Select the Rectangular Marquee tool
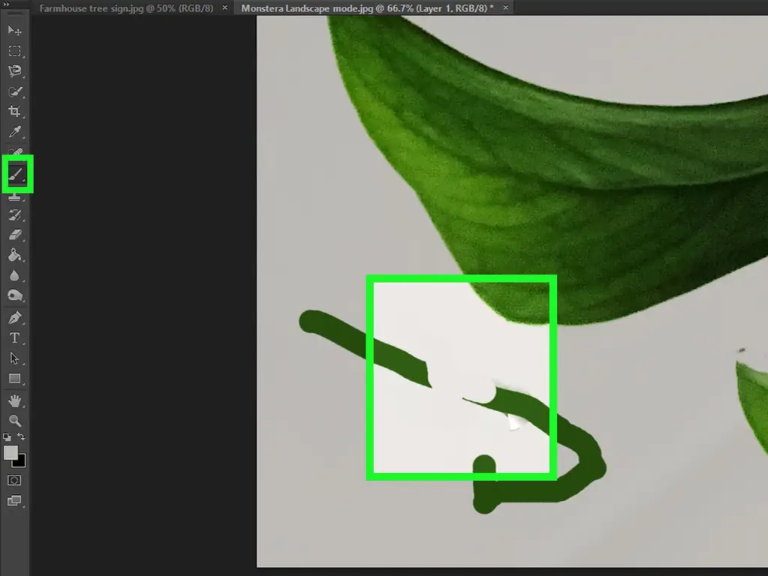The image size is (768, 576). point(15,51)
